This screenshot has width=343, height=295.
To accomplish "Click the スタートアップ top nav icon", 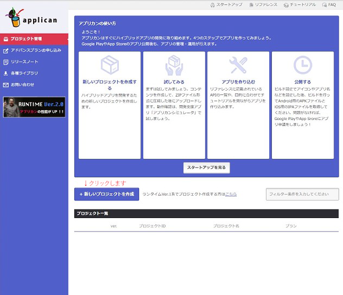I will (212, 5).
